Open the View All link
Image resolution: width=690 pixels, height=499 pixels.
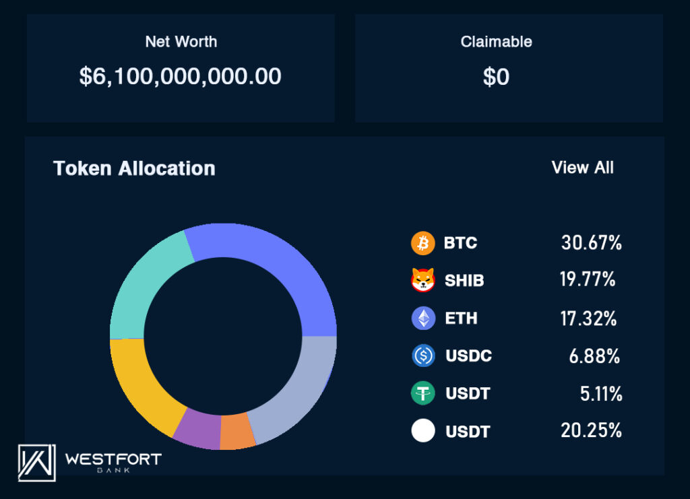(582, 168)
